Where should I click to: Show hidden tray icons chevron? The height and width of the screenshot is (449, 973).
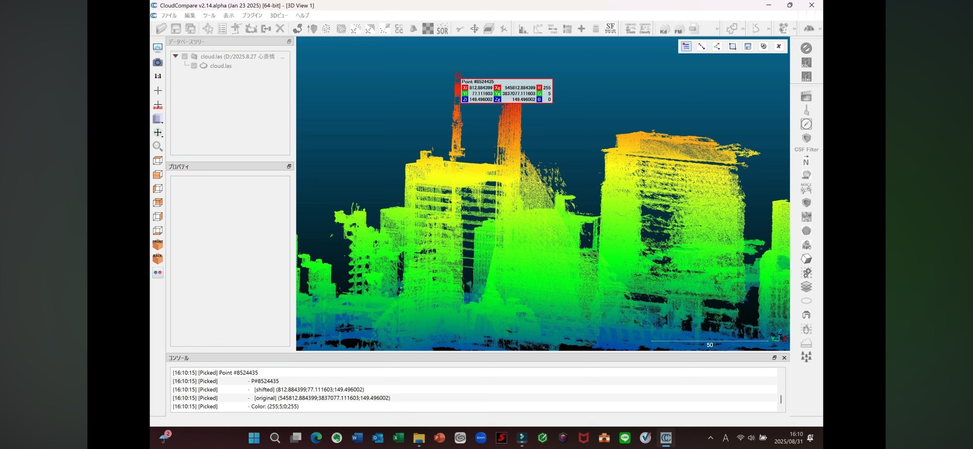click(x=710, y=438)
